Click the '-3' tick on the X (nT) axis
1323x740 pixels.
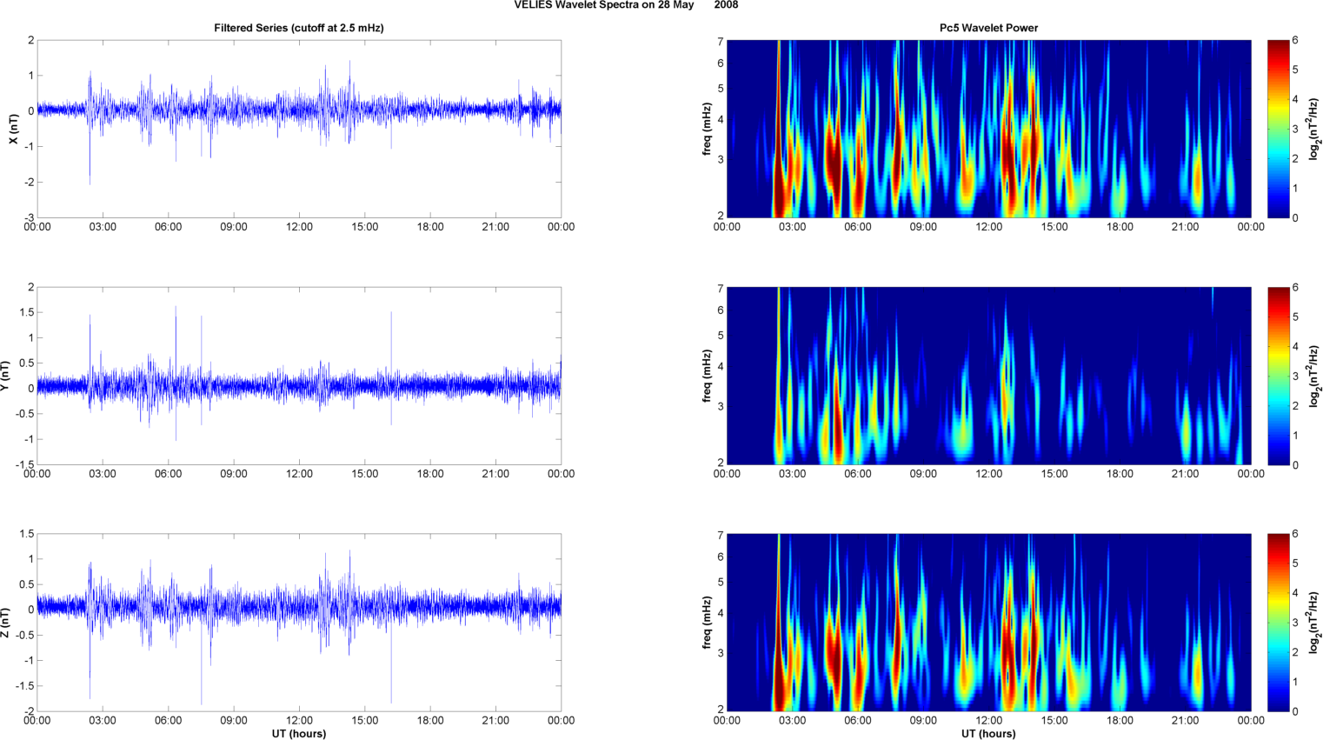coord(29,218)
